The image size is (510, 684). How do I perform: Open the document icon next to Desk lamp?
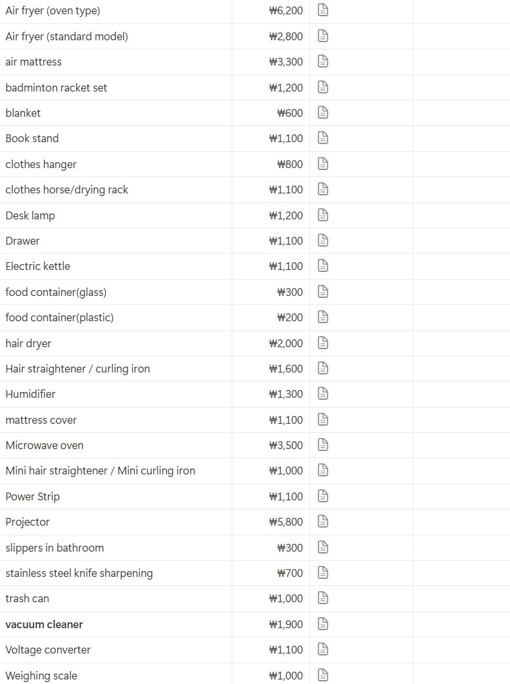[x=323, y=215]
